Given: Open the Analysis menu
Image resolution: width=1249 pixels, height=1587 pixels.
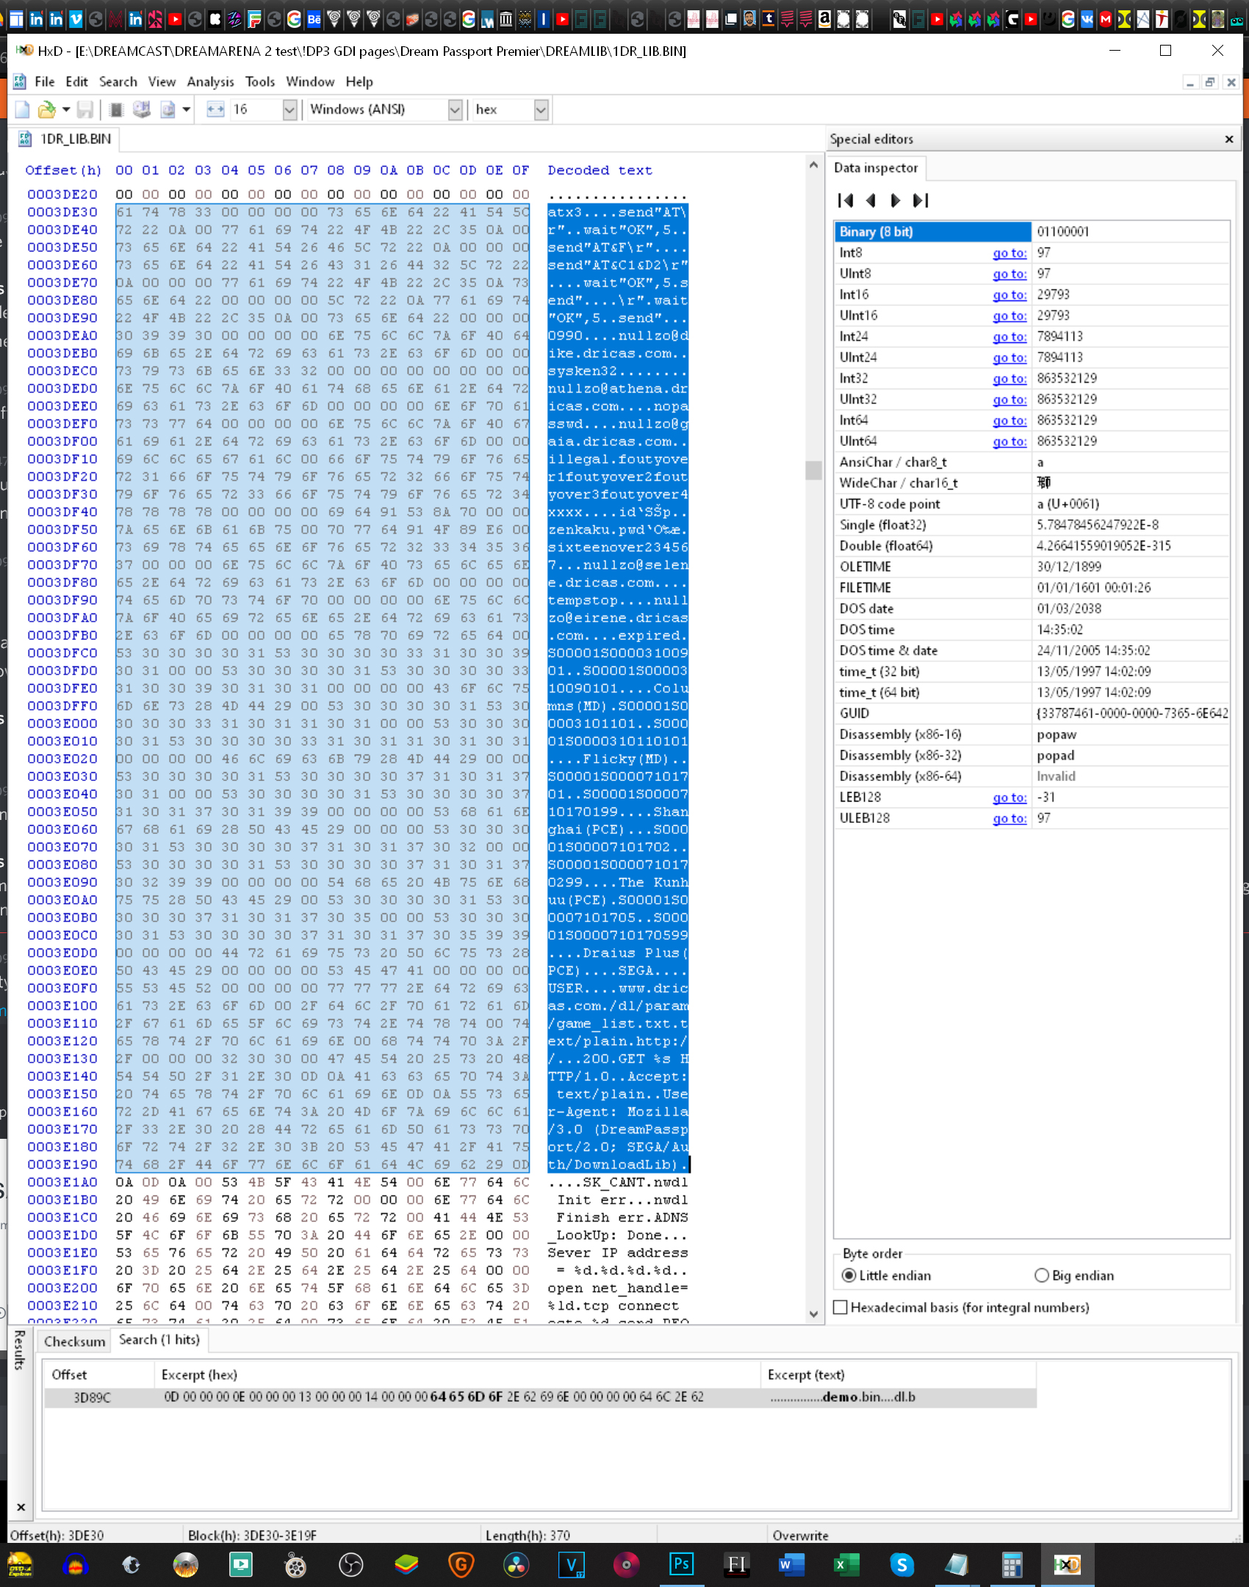Looking at the screenshot, I should coord(210,82).
